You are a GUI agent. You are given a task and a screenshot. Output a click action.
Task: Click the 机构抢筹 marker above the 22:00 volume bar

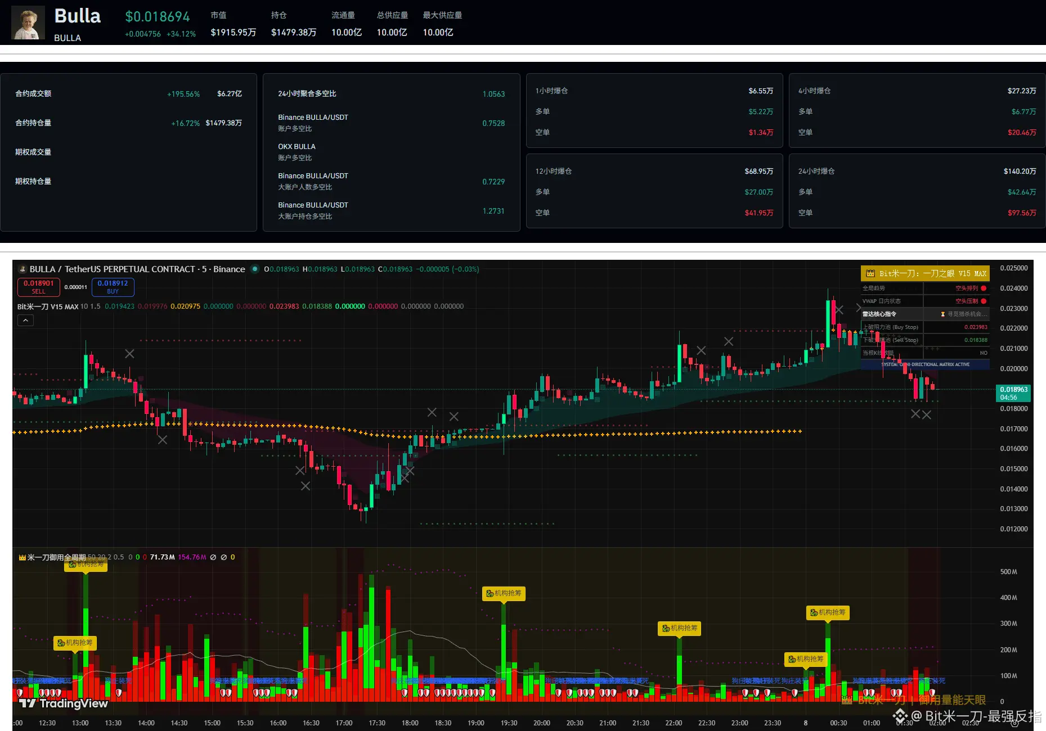point(680,628)
